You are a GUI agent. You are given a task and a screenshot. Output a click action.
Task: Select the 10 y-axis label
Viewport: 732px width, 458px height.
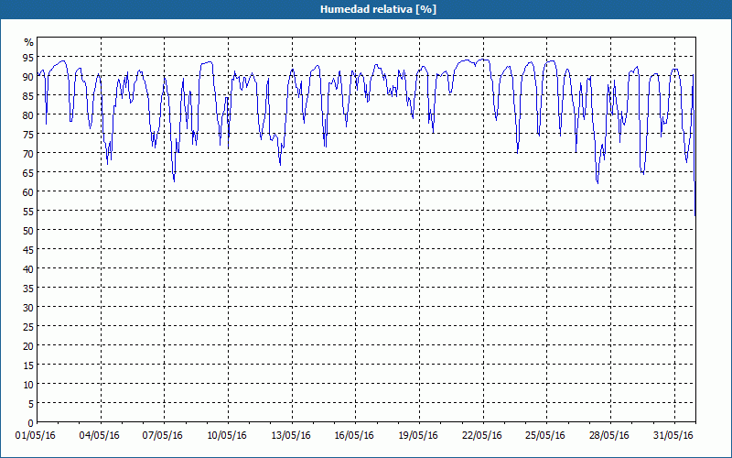tap(28, 384)
